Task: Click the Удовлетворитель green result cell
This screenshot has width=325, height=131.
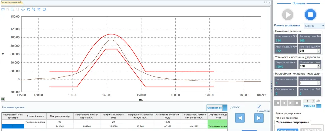Action: [217, 126]
